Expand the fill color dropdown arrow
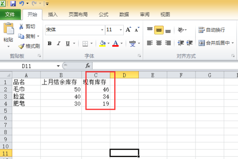The height and width of the screenshot is (159, 238). click(x=109, y=43)
